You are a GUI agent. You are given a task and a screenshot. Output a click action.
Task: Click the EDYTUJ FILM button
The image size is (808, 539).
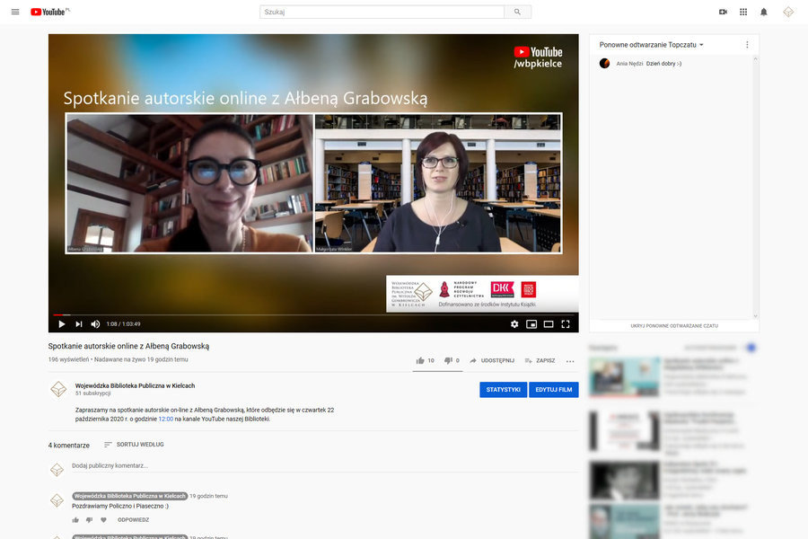click(553, 390)
